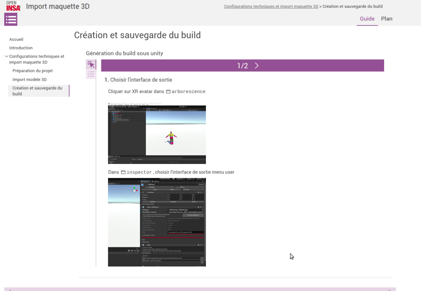Select Import modèle 3D in sidebar
The height and width of the screenshot is (291, 421).
[x=29, y=80]
